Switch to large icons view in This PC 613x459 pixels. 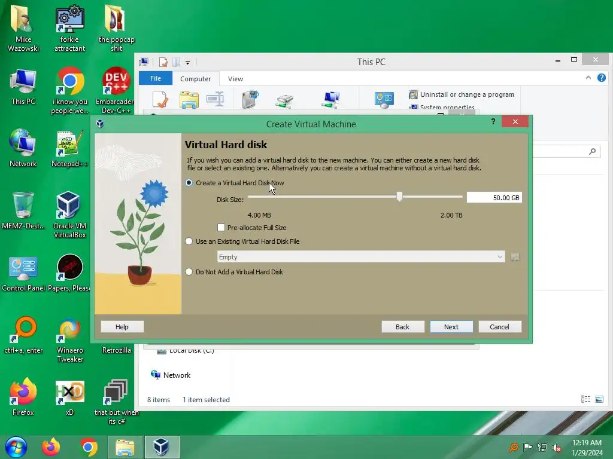point(599,399)
